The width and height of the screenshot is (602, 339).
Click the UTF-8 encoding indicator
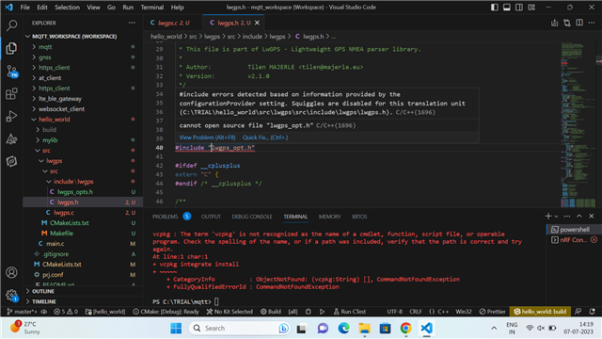[x=395, y=312]
